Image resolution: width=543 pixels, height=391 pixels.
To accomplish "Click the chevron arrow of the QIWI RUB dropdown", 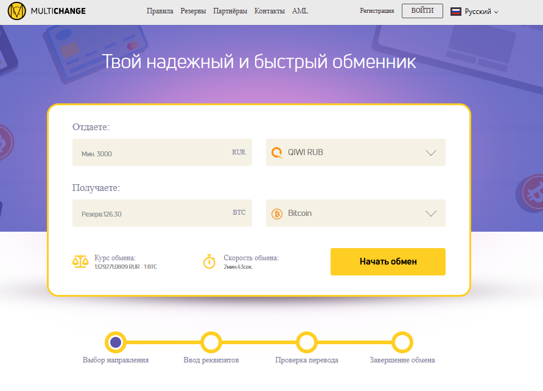I will (x=431, y=153).
